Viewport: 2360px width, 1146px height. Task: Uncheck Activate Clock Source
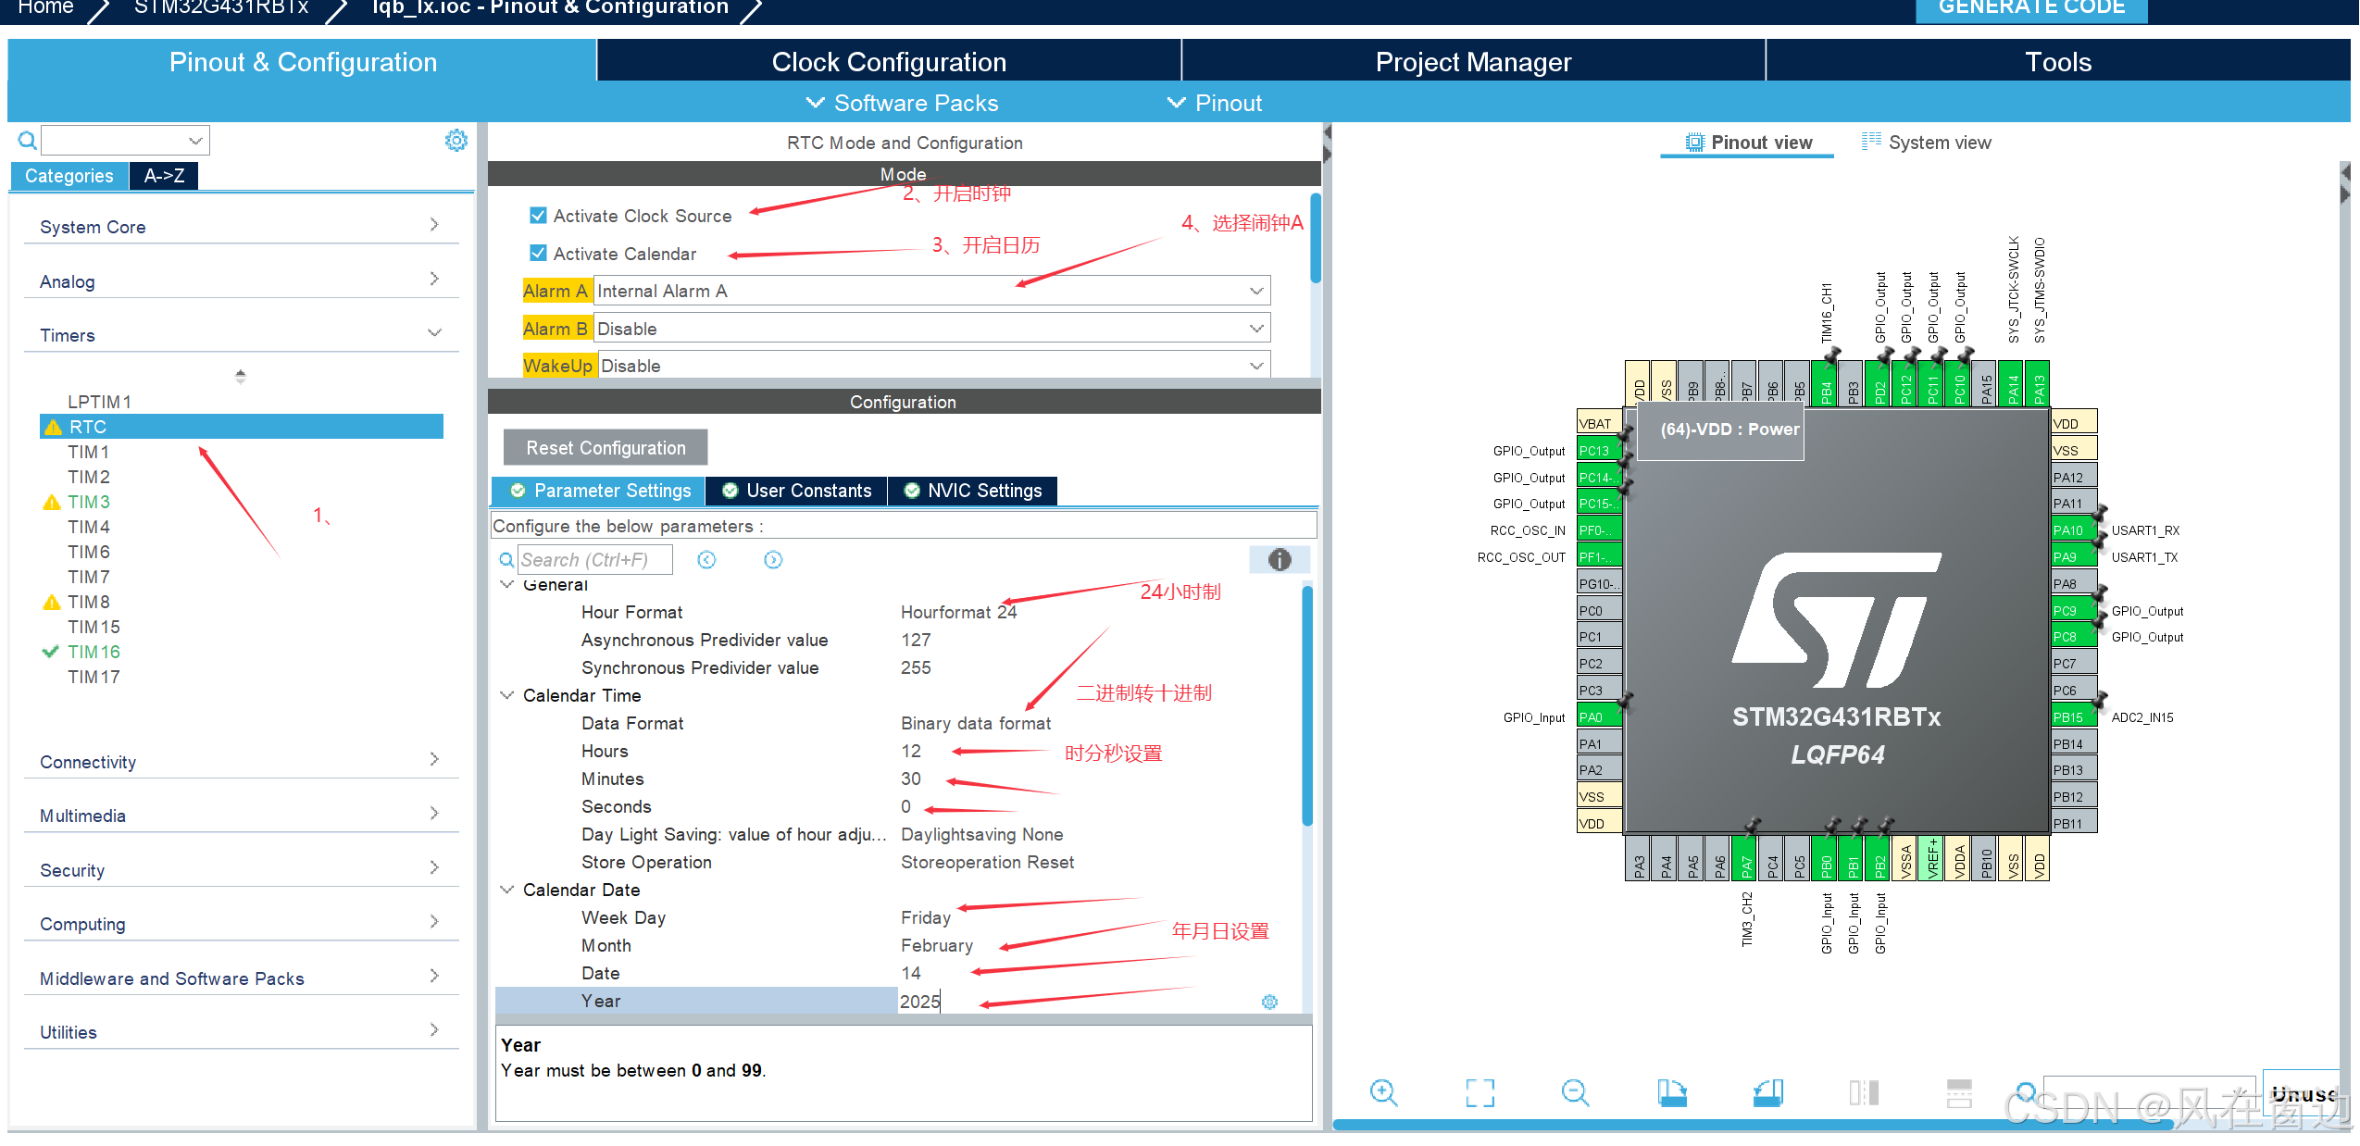tap(538, 216)
